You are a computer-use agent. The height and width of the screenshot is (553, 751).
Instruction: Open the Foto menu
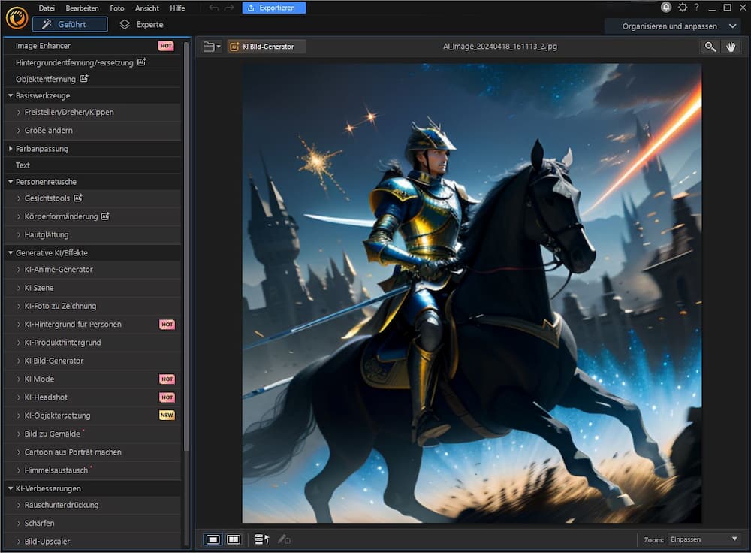(116, 8)
